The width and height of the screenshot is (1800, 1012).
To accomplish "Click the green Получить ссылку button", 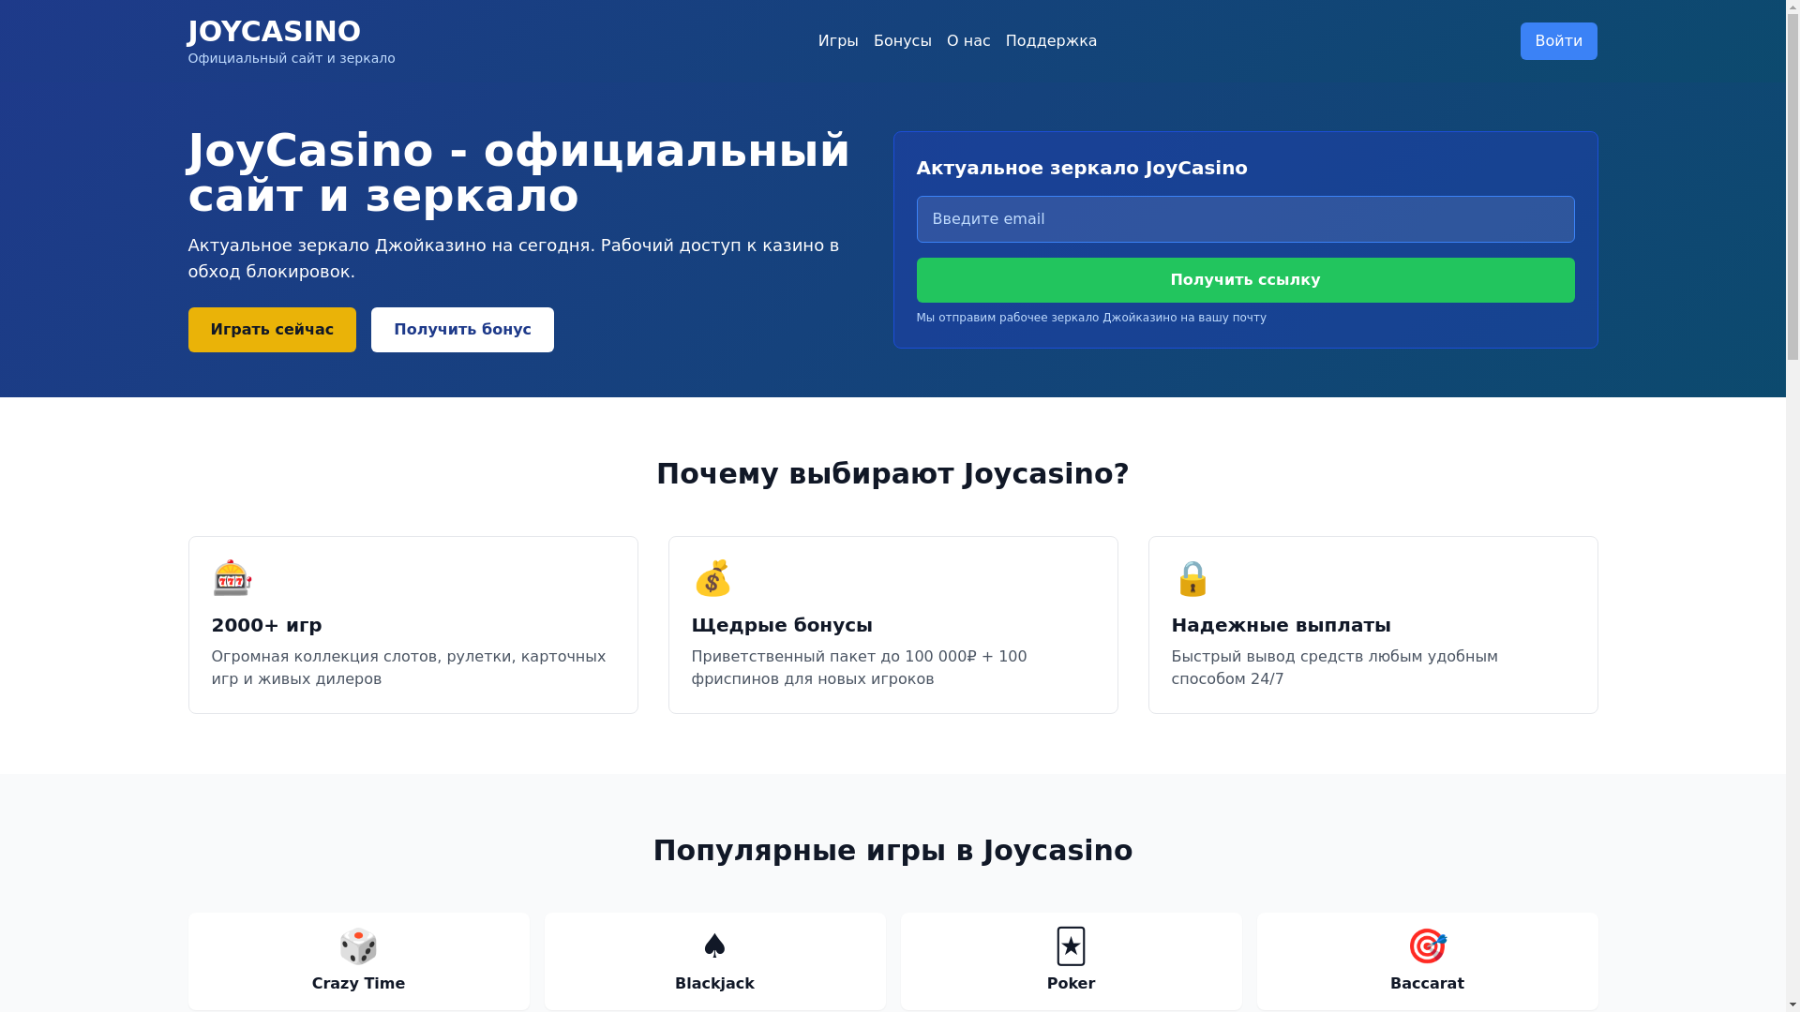I will 1245,280.
